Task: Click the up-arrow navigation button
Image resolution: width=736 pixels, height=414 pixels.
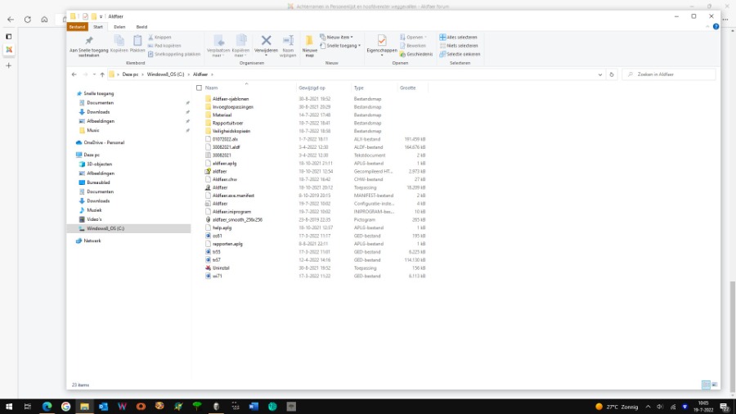Action: point(101,74)
